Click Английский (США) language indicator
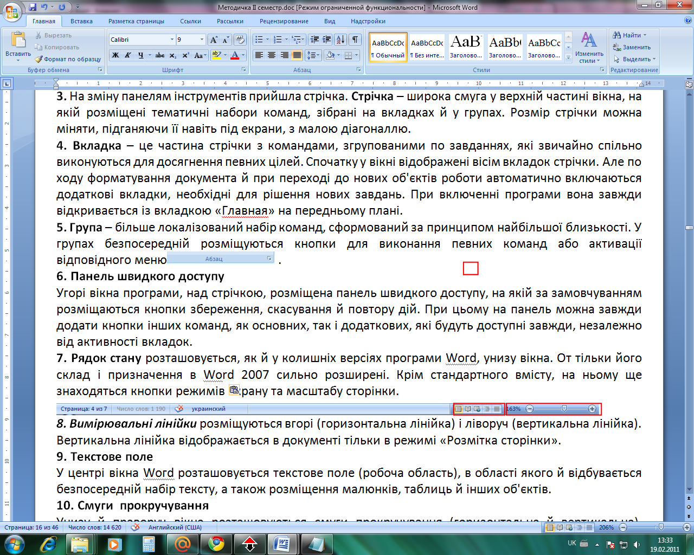694x555 pixels. coord(175,527)
